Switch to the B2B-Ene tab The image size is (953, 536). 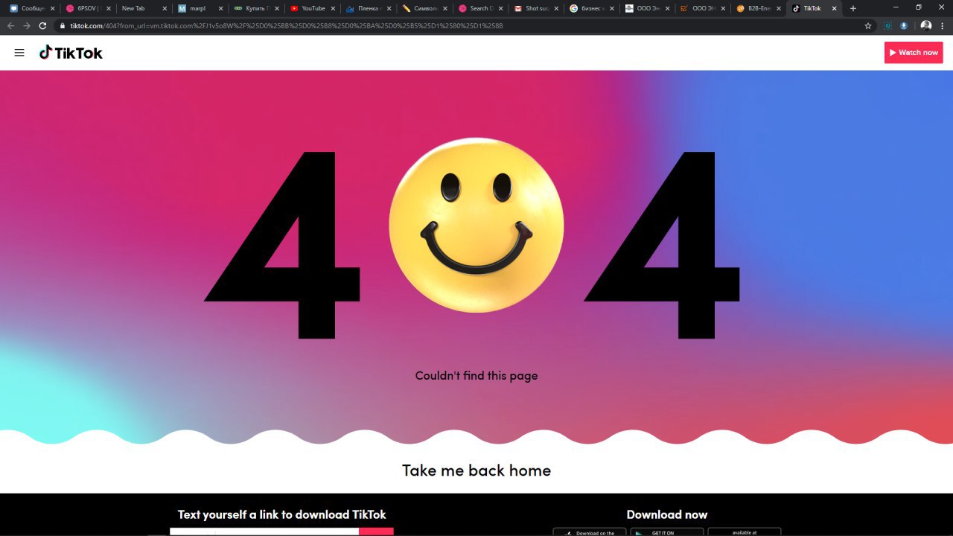tap(760, 8)
